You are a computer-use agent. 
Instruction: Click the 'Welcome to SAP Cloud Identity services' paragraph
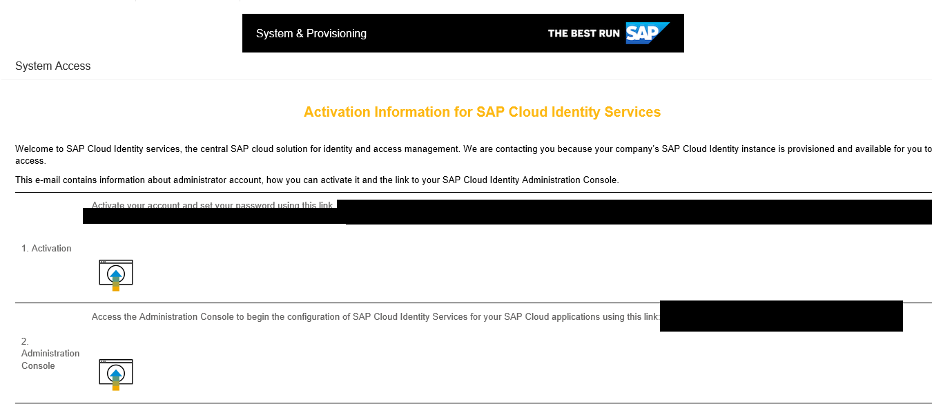[x=474, y=155]
